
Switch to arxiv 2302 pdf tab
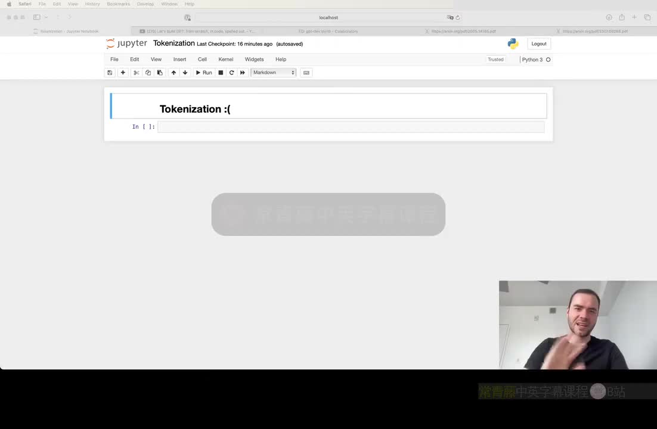pos(591,32)
